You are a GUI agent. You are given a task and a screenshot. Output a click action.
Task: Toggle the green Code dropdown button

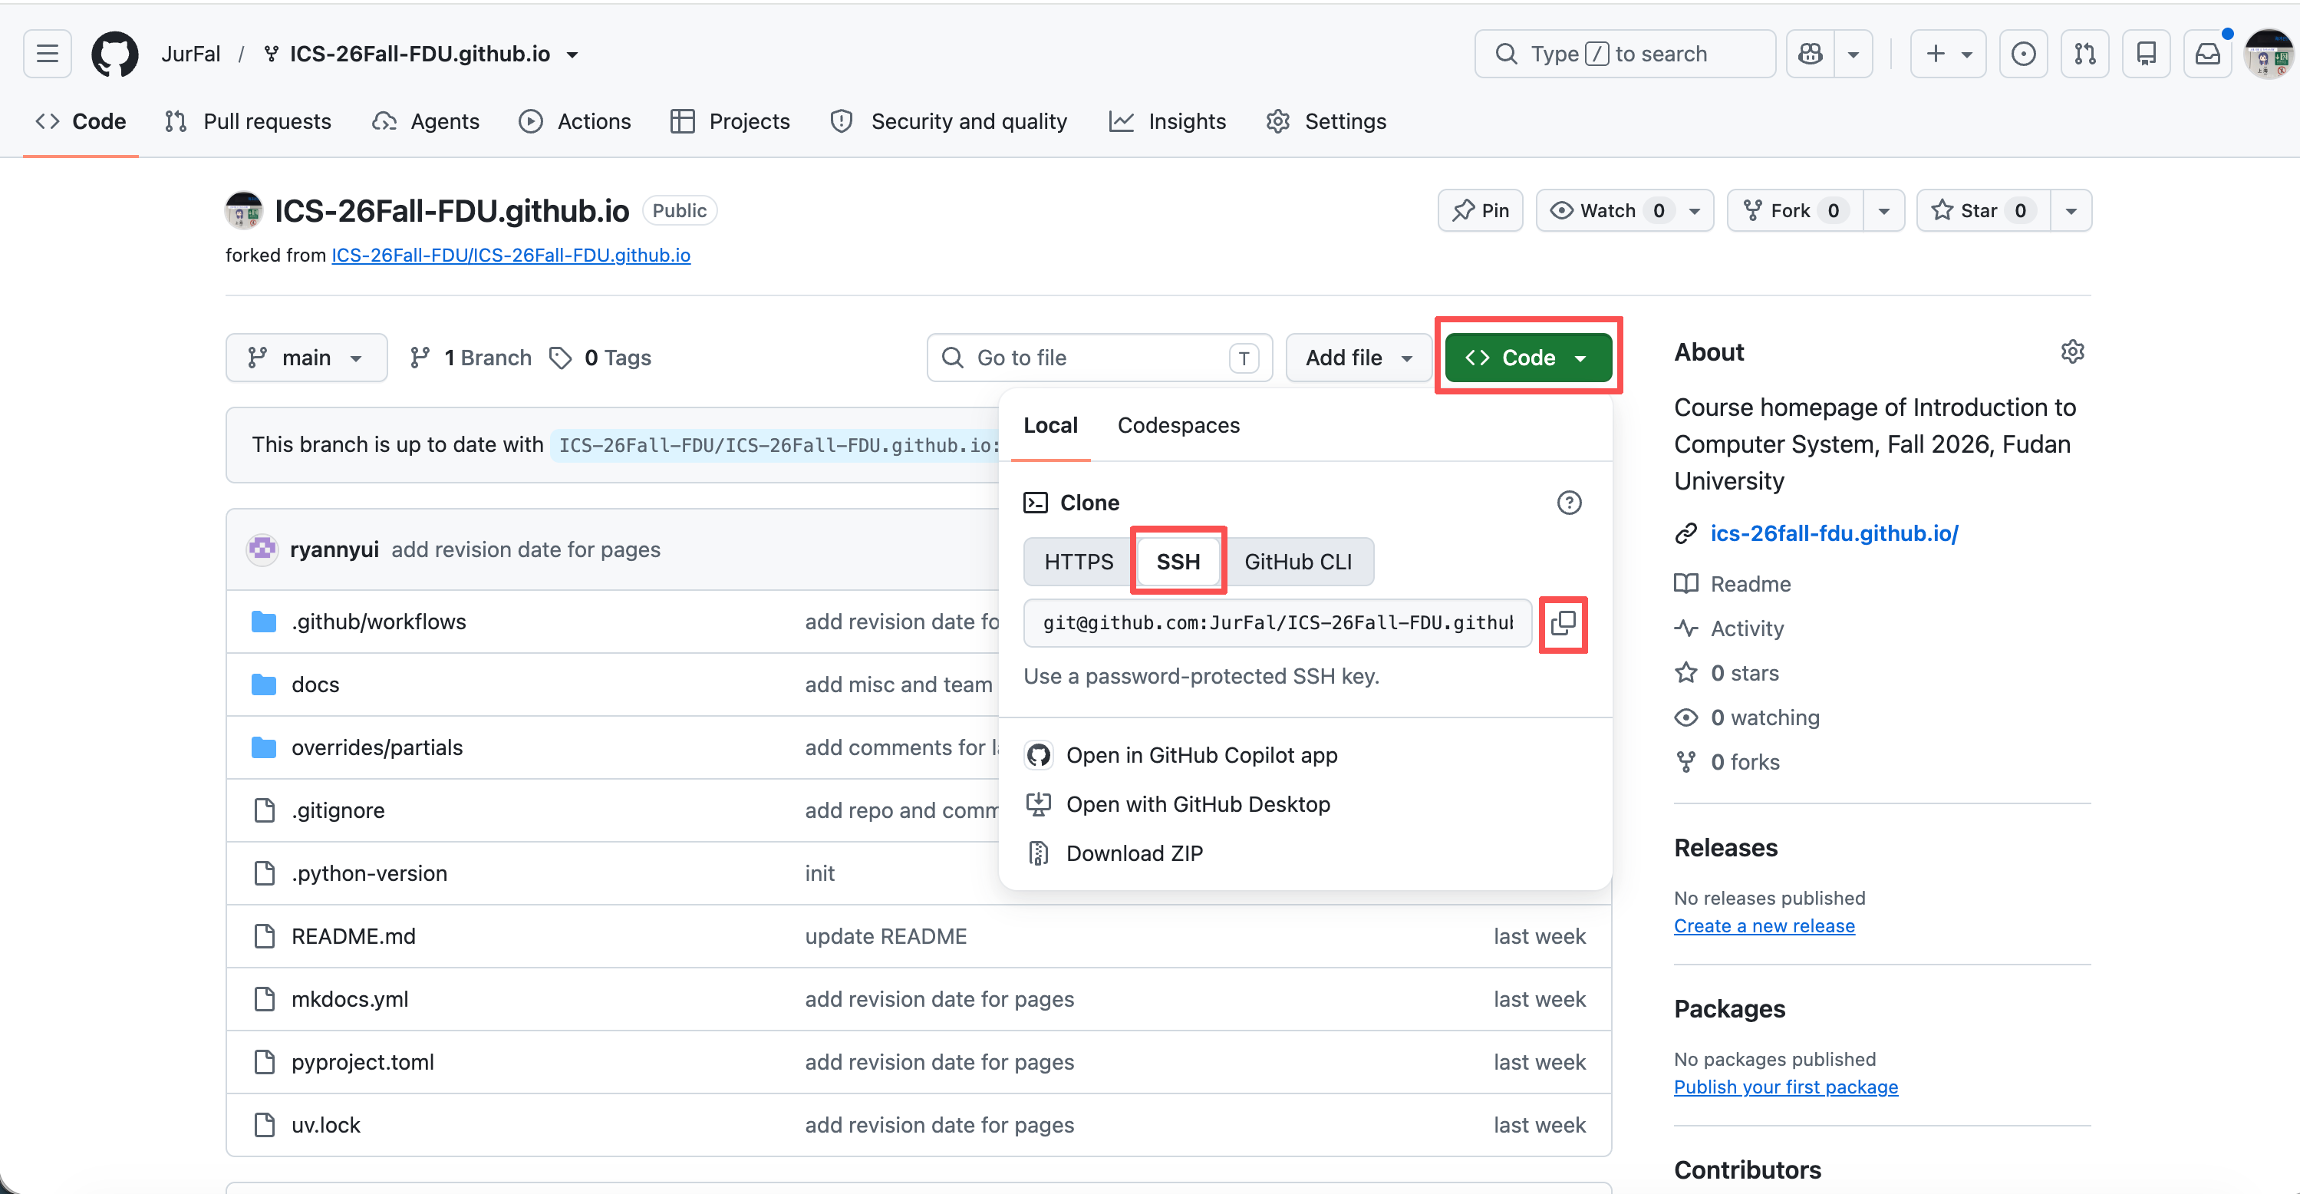pyautogui.click(x=1527, y=358)
